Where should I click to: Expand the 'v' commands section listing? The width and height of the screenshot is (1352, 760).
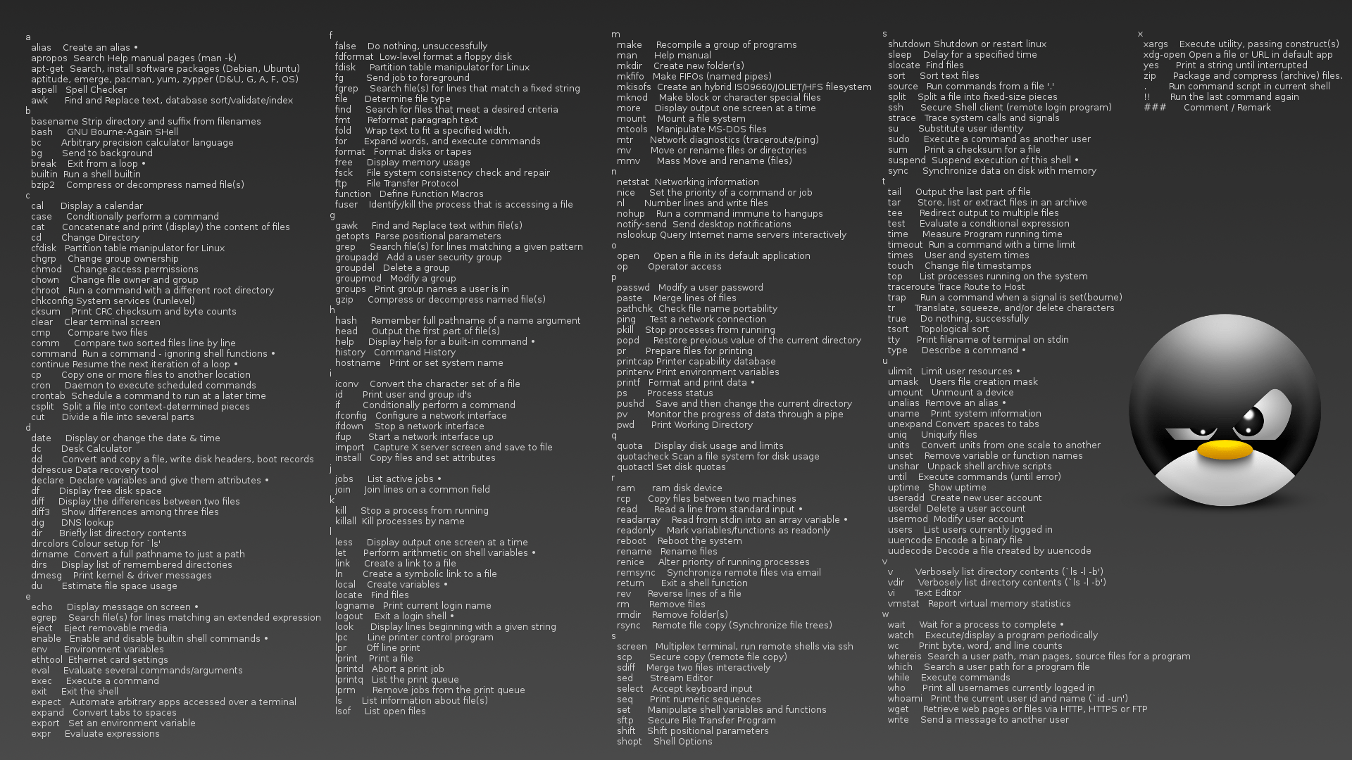coord(883,560)
